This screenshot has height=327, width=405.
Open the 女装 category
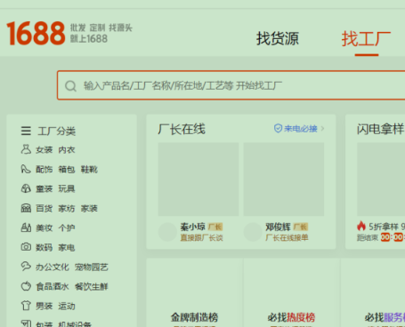click(45, 150)
